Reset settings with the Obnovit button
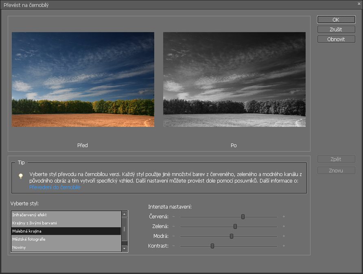363x274 pixels. click(x=336, y=39)
